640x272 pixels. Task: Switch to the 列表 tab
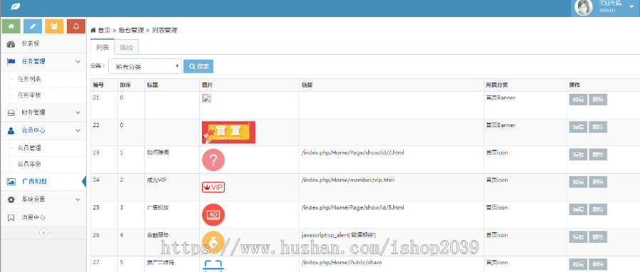(x=102, y=48)
